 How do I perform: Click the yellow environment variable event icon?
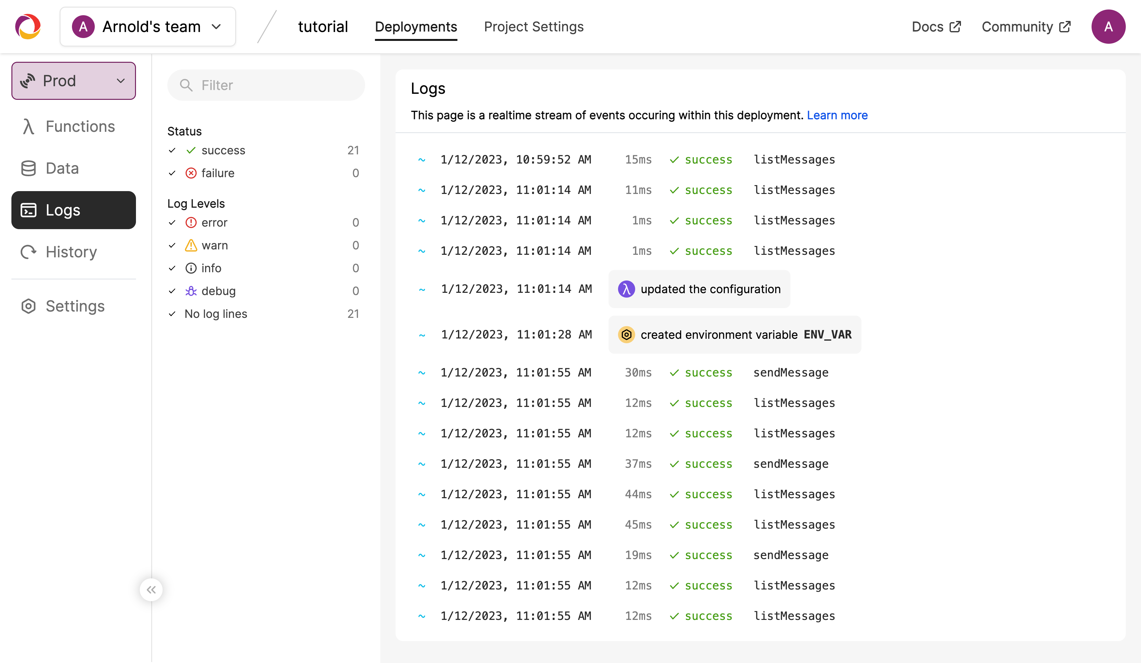pos(626,335)
